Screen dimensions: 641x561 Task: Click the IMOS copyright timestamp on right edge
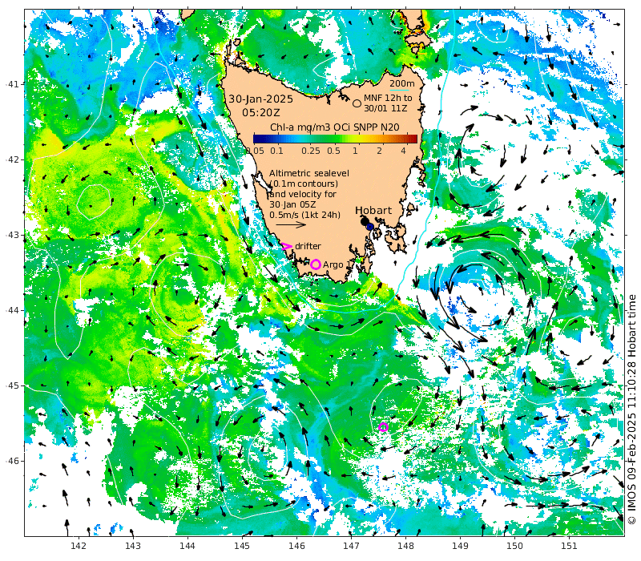[x=631, y=409]
